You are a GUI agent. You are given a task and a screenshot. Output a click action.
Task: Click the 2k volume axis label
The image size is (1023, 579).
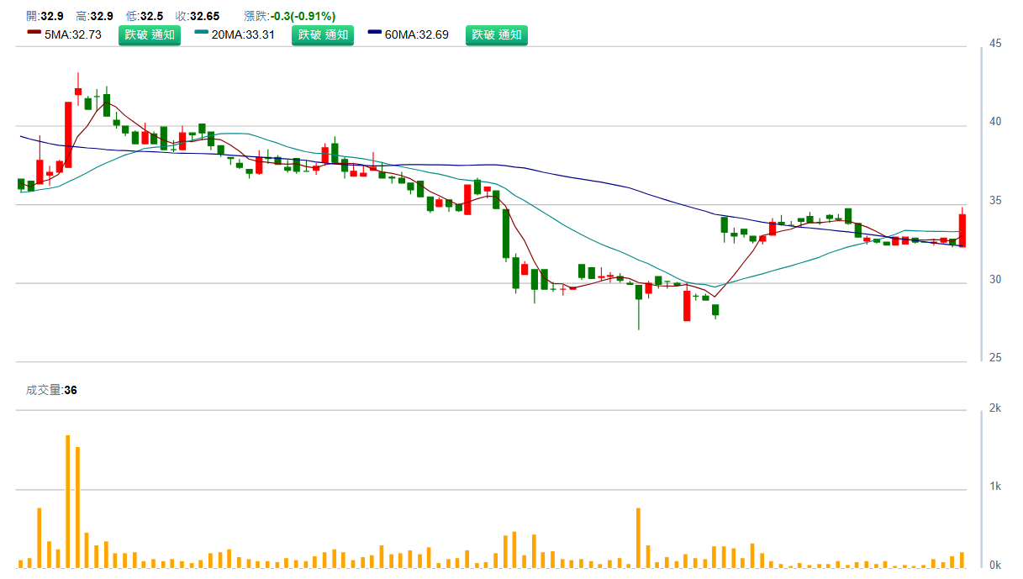pos(994,408)
